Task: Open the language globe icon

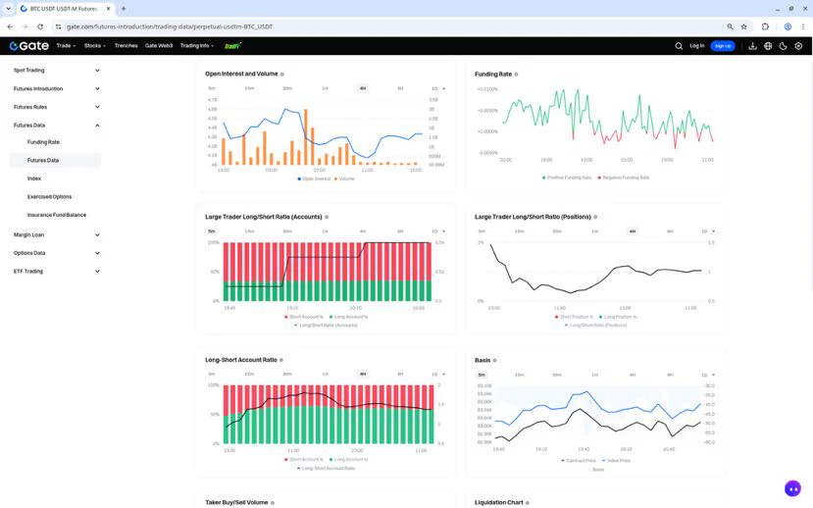Action: click(x=768, y=46)
